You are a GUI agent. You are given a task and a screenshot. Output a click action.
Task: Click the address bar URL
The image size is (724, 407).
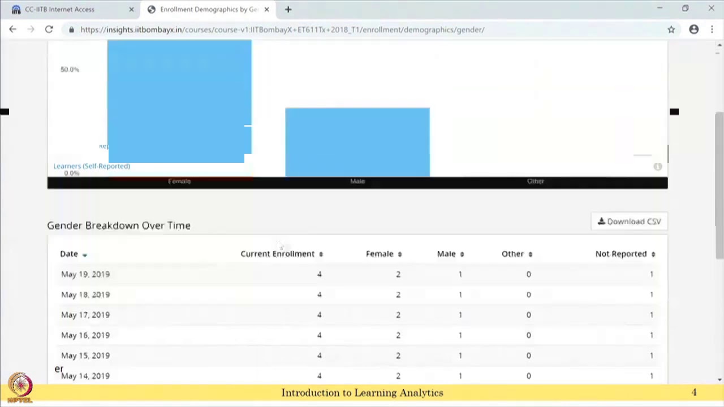(282, 29)
